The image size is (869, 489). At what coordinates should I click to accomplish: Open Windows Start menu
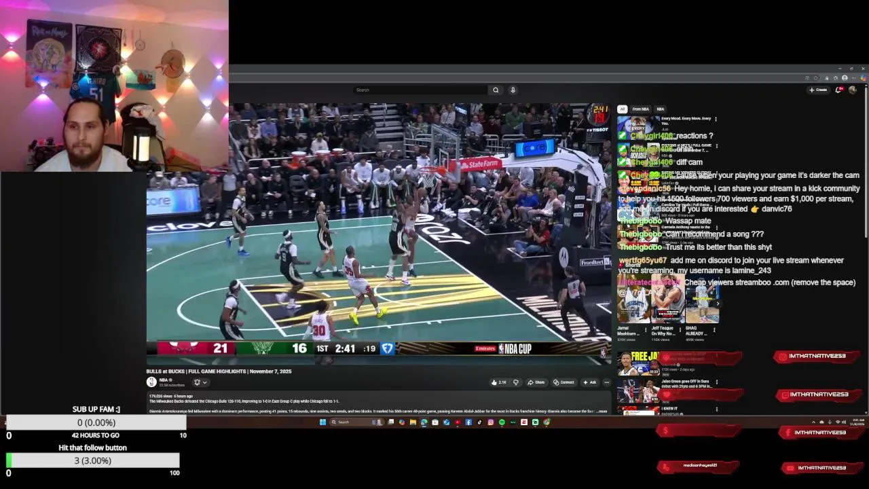click(322, 422)
